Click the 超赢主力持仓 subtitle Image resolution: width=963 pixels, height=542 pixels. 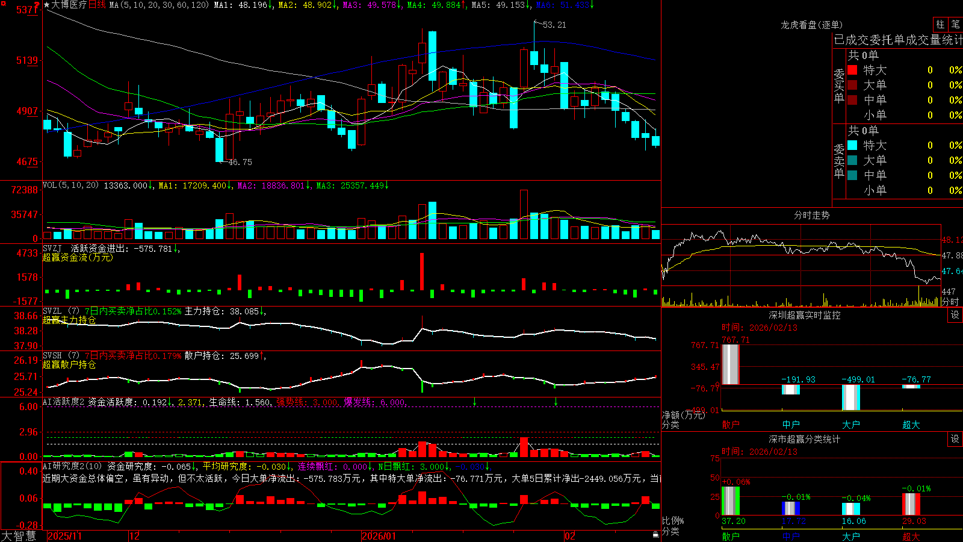point(69,320)
